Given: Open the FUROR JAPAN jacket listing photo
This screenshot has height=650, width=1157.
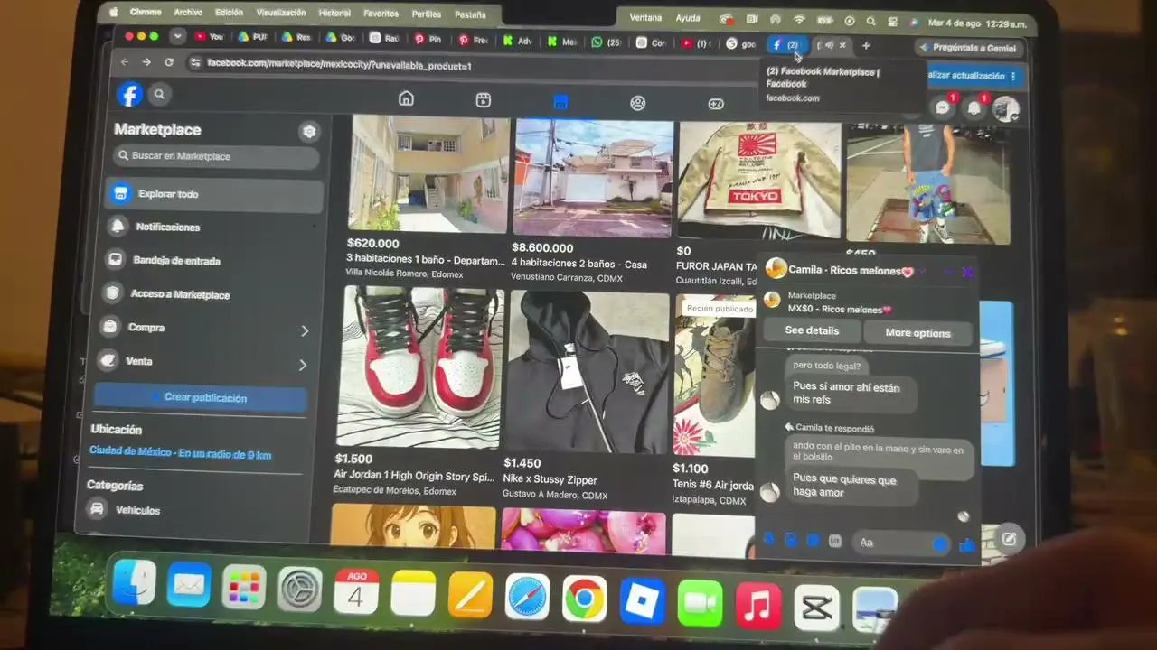Looking at the screenshot, I should pyautogui.click(x=759, y=181).
